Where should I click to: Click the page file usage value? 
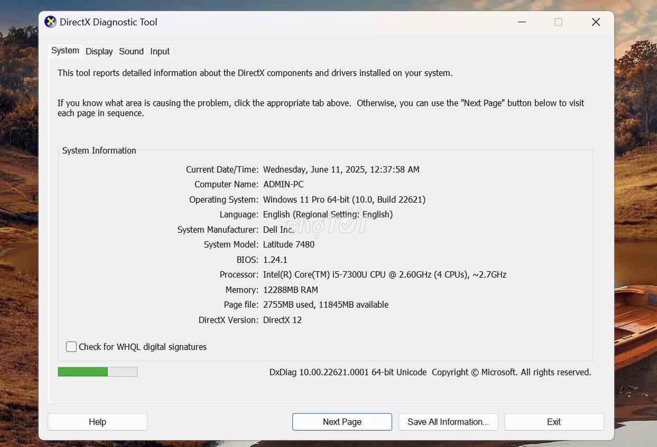325,305
